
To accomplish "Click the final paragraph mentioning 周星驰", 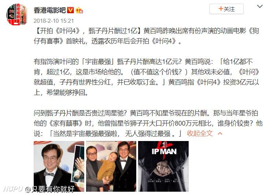I will [148, 123].
